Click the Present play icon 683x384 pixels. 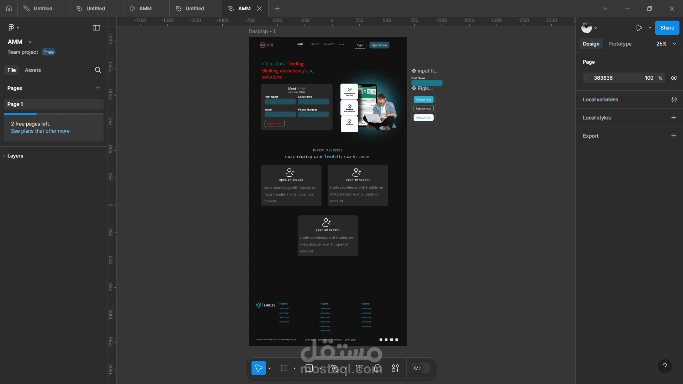click(639, 28)
